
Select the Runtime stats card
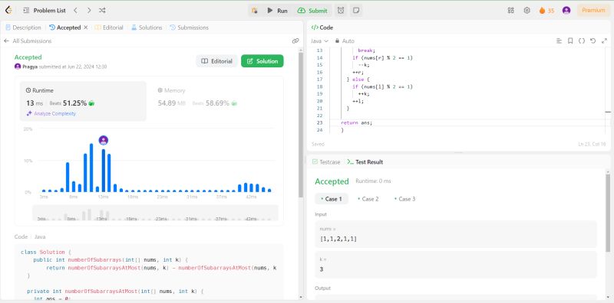pos(83,101)
